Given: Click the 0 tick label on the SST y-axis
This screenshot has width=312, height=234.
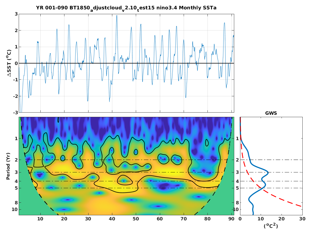Looking at the screenshot, I should tap(16, 63).
